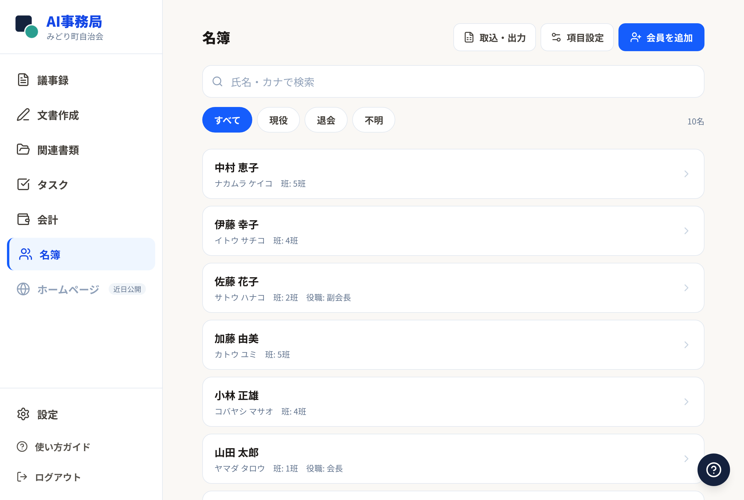Filter members by 退会

pyautogui.click(x=326, y=120)
